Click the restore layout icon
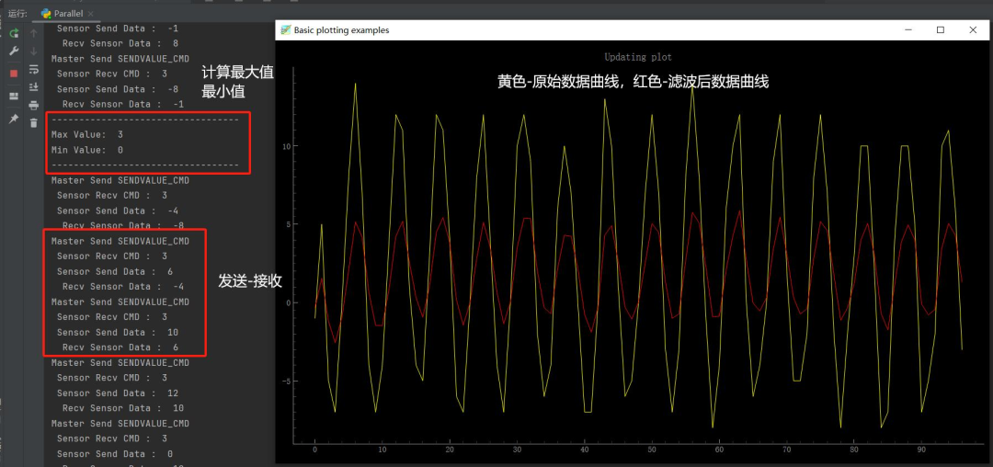Image resolution: width=993 pixels, height=467 pixels. click(14, 97)
